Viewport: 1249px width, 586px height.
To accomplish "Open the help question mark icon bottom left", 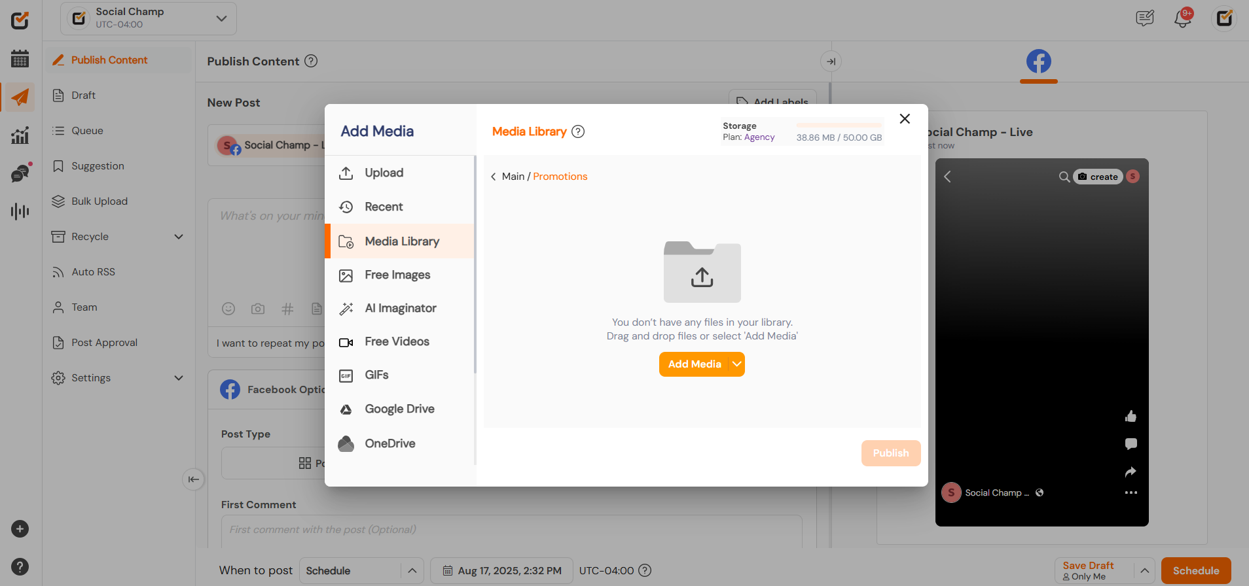I will [20, 567].
